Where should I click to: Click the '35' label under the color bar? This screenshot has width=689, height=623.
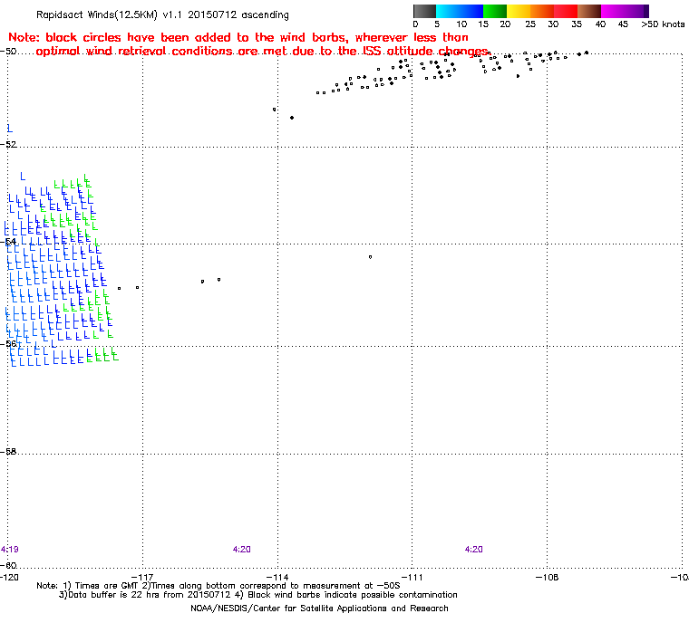click(x=577, y=24)
